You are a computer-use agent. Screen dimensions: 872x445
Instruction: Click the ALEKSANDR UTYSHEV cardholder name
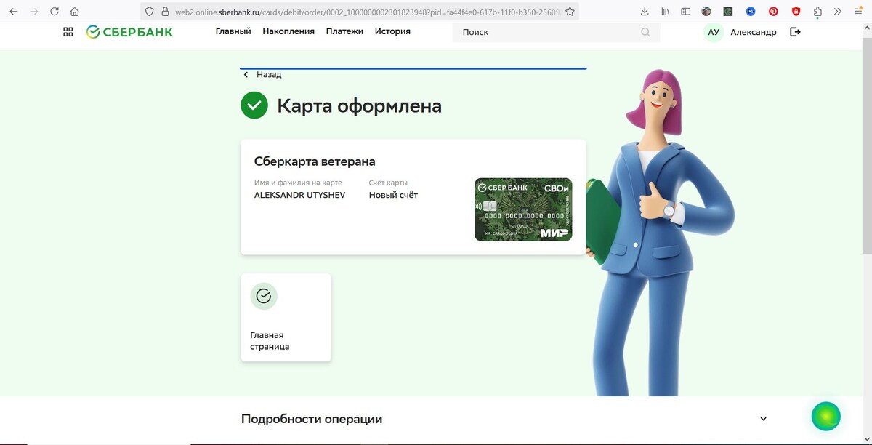tap(299, 195)
